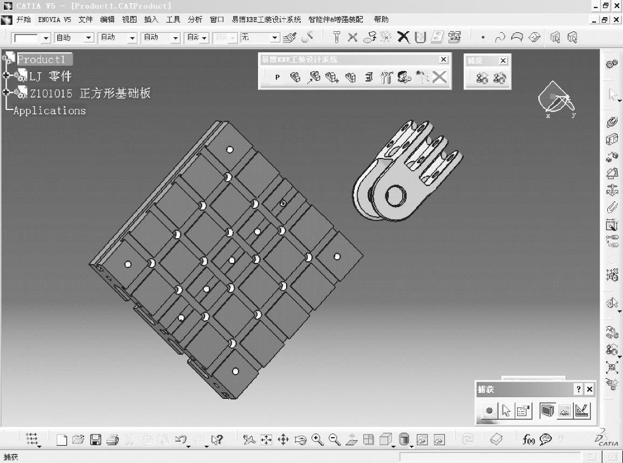Open the 插入 menu

(151, 19)
